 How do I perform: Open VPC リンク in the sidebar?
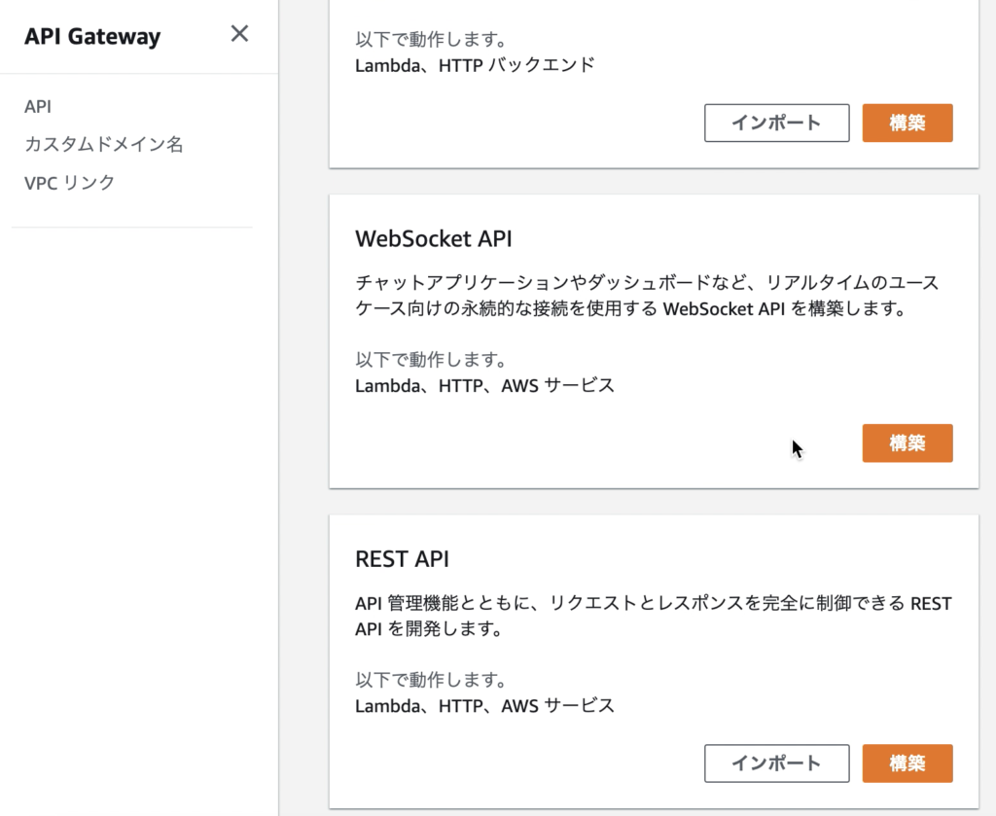[x=69, y=182]
